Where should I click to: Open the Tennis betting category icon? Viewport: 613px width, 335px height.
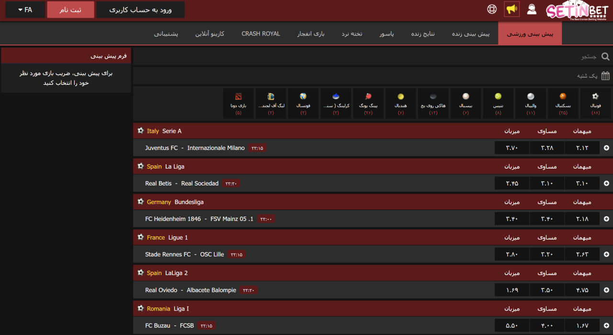pyautogui.click(x=498, y=103)
